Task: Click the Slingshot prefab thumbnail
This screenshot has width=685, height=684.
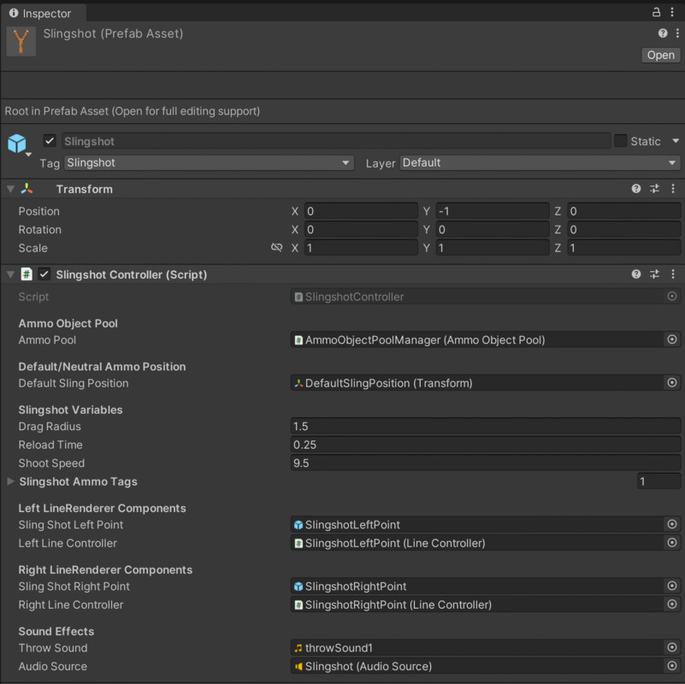Action: pyautogui.click(x=21, y=41)
